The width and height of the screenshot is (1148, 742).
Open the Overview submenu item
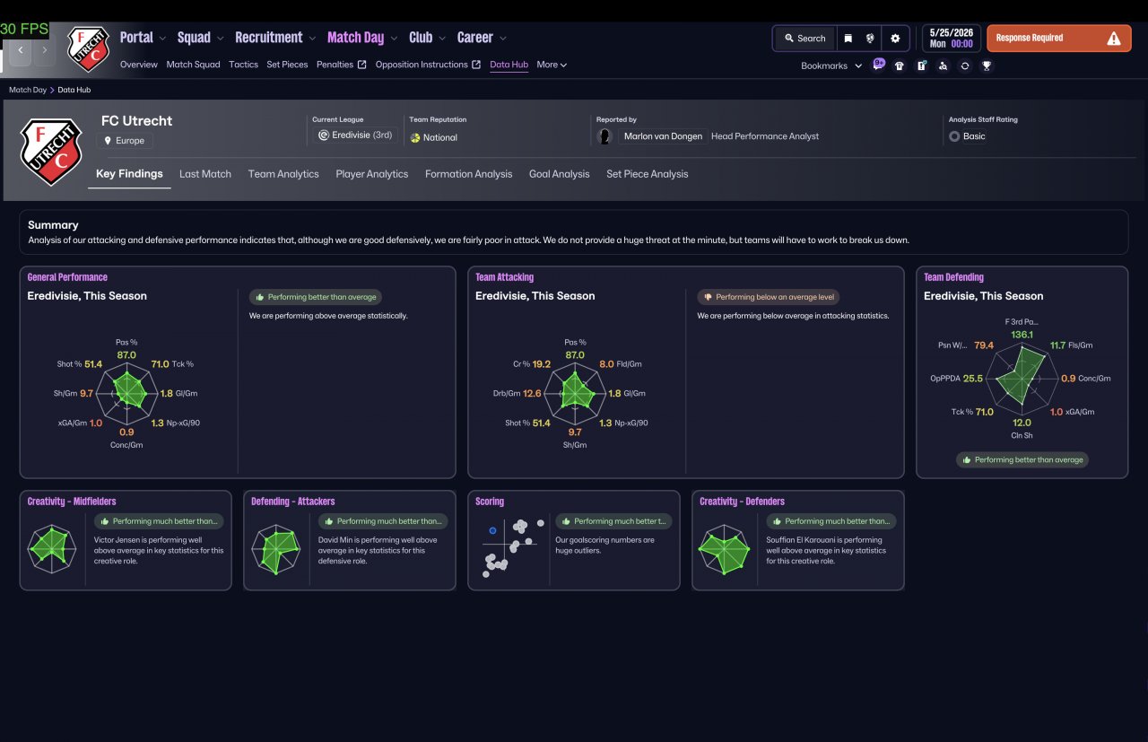139,65
